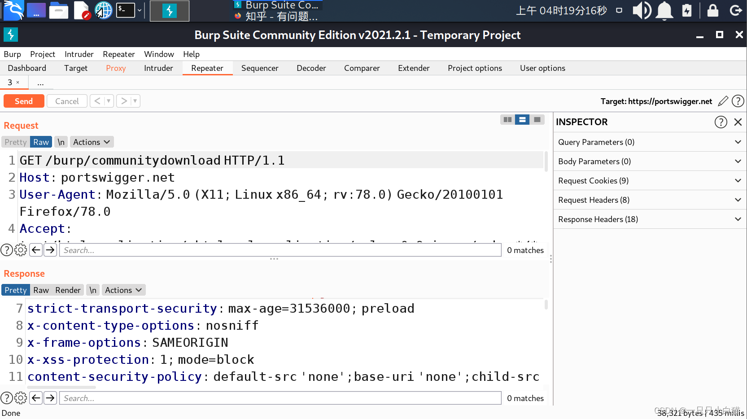This screenshot has height=419, width=747.
Task: Select side-by-side layout view
Action: 507,119
